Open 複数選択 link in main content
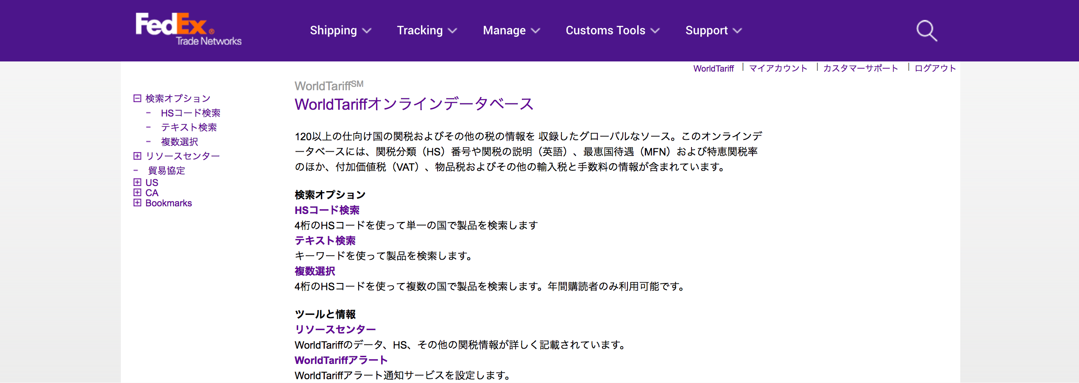This screenshot has width=1079, height=383. point(315,271)
